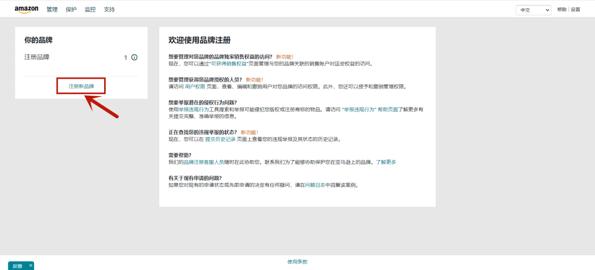Screen dimensions: 595x270
Task: Click the 需要帮助? heading
Action: tap(180, 155)
